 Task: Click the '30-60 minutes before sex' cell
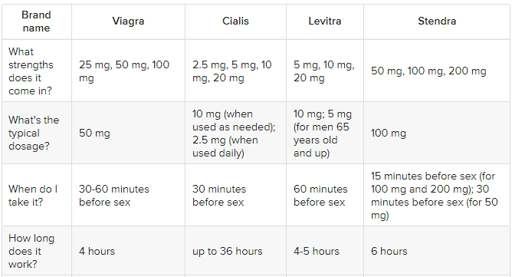128,195
